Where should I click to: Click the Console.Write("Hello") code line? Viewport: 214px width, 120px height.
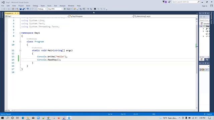[x=52, y=57]
